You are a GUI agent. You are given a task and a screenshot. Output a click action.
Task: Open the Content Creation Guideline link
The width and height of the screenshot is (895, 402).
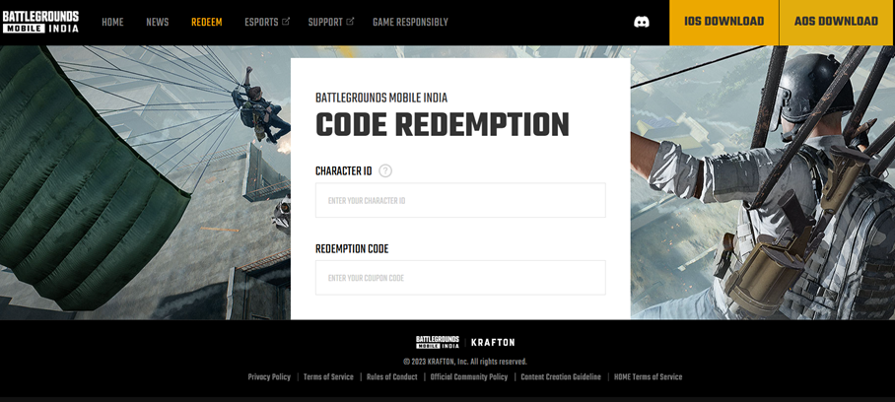pyautogui.click(x=561, y=377)
